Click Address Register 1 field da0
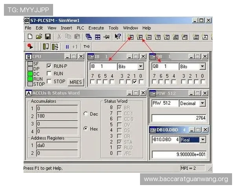 tap(57, 146)
